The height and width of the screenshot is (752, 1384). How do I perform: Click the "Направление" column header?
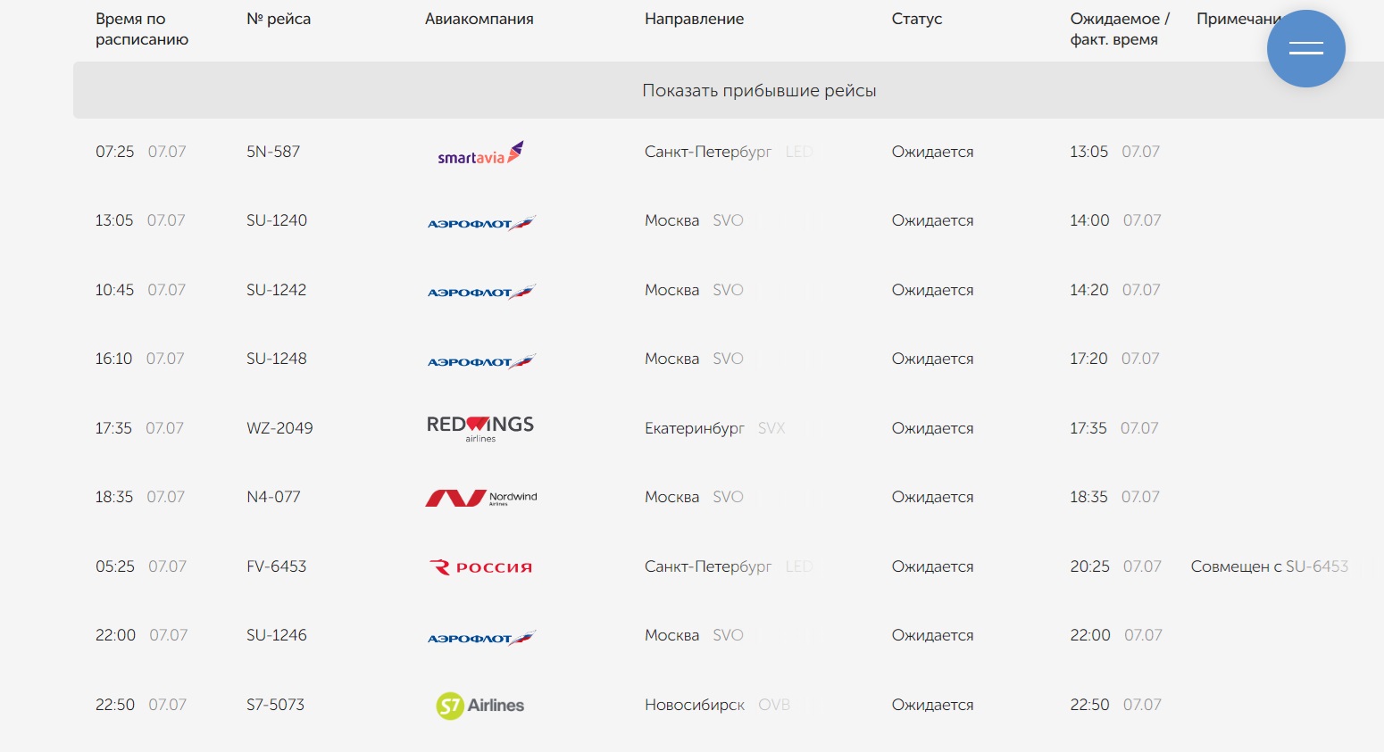(694, 19)
